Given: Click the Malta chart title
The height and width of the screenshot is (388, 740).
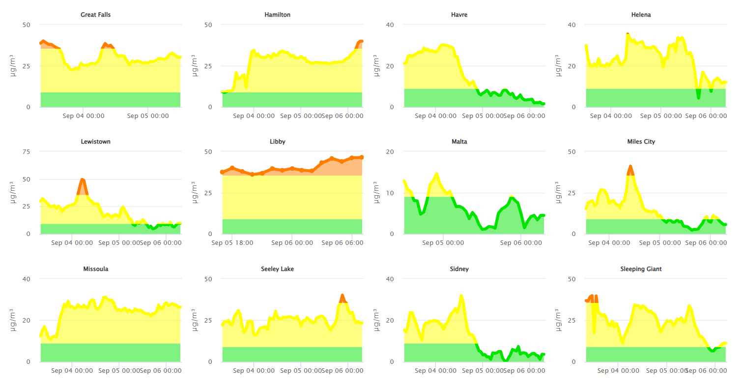Looking at the screenshot, I should [459, 142].
